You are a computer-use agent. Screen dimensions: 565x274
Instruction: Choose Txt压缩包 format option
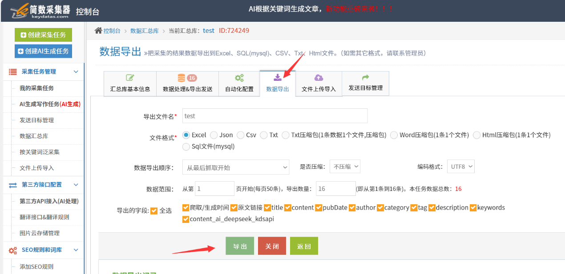tap(286, 135)
